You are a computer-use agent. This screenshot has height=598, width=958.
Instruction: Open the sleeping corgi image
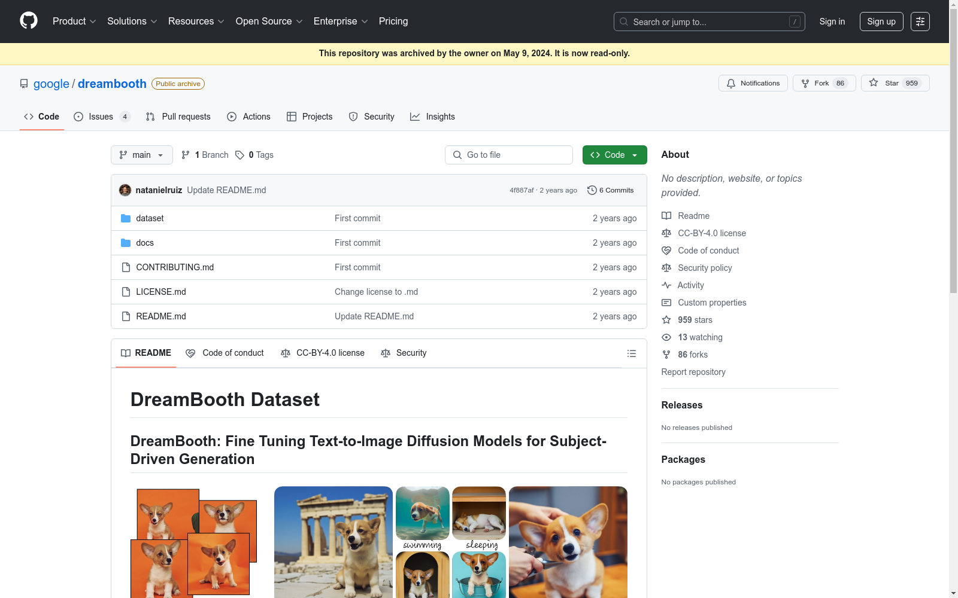tap(479, 513)
